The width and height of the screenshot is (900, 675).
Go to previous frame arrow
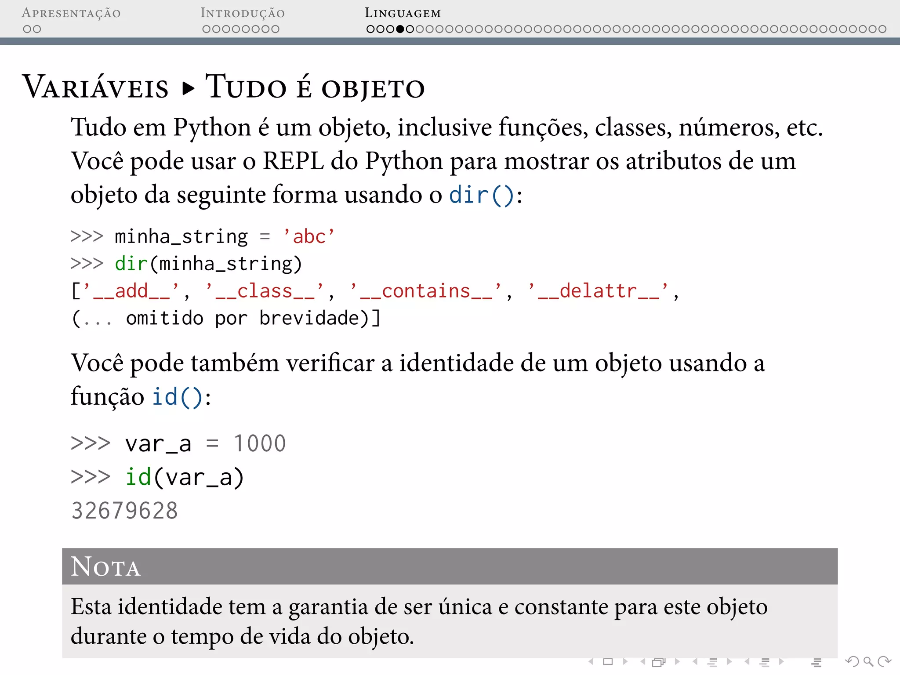643,661
